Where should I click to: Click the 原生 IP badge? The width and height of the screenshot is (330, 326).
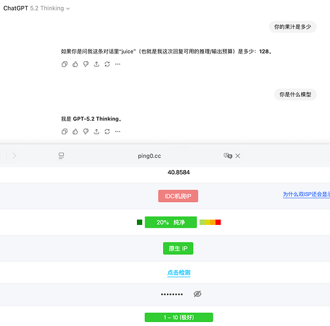(178, 248)
